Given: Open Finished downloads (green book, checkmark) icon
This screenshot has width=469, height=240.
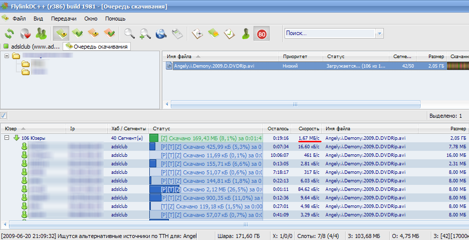Looking at the screenshot, I should [78, 33].
